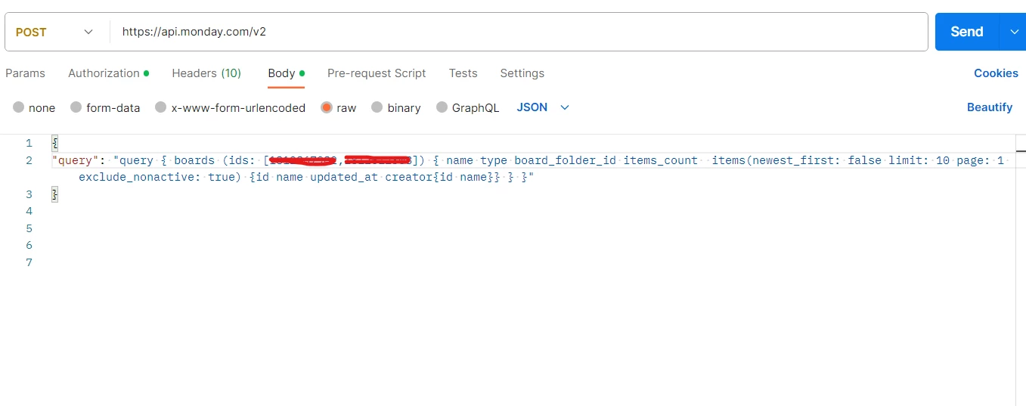1026x406 pixels.
Task: Click the request URL field
Action: click(x=519, y=32)
